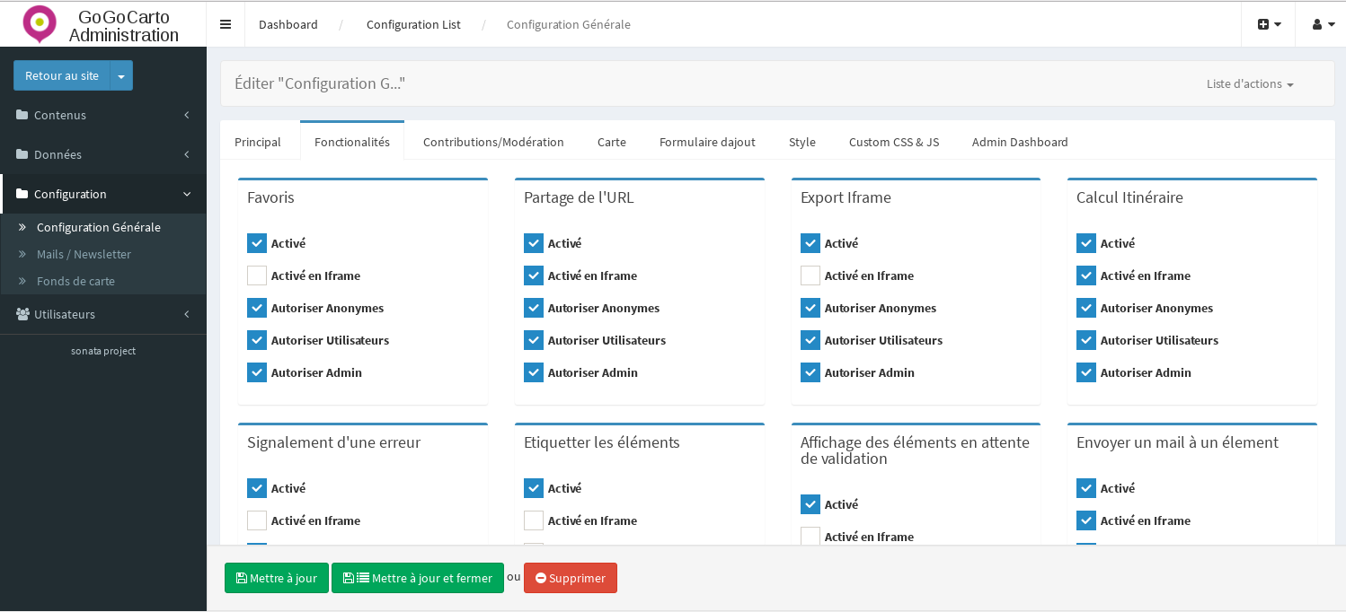1346x612 pixels.
Task: Toggle sidebar with hamburger menu icon
Action: pyautogui.click(x=226, y=24)
